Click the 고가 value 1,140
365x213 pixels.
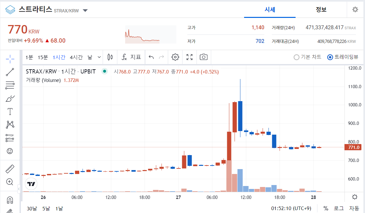click(x=258, y=27)
